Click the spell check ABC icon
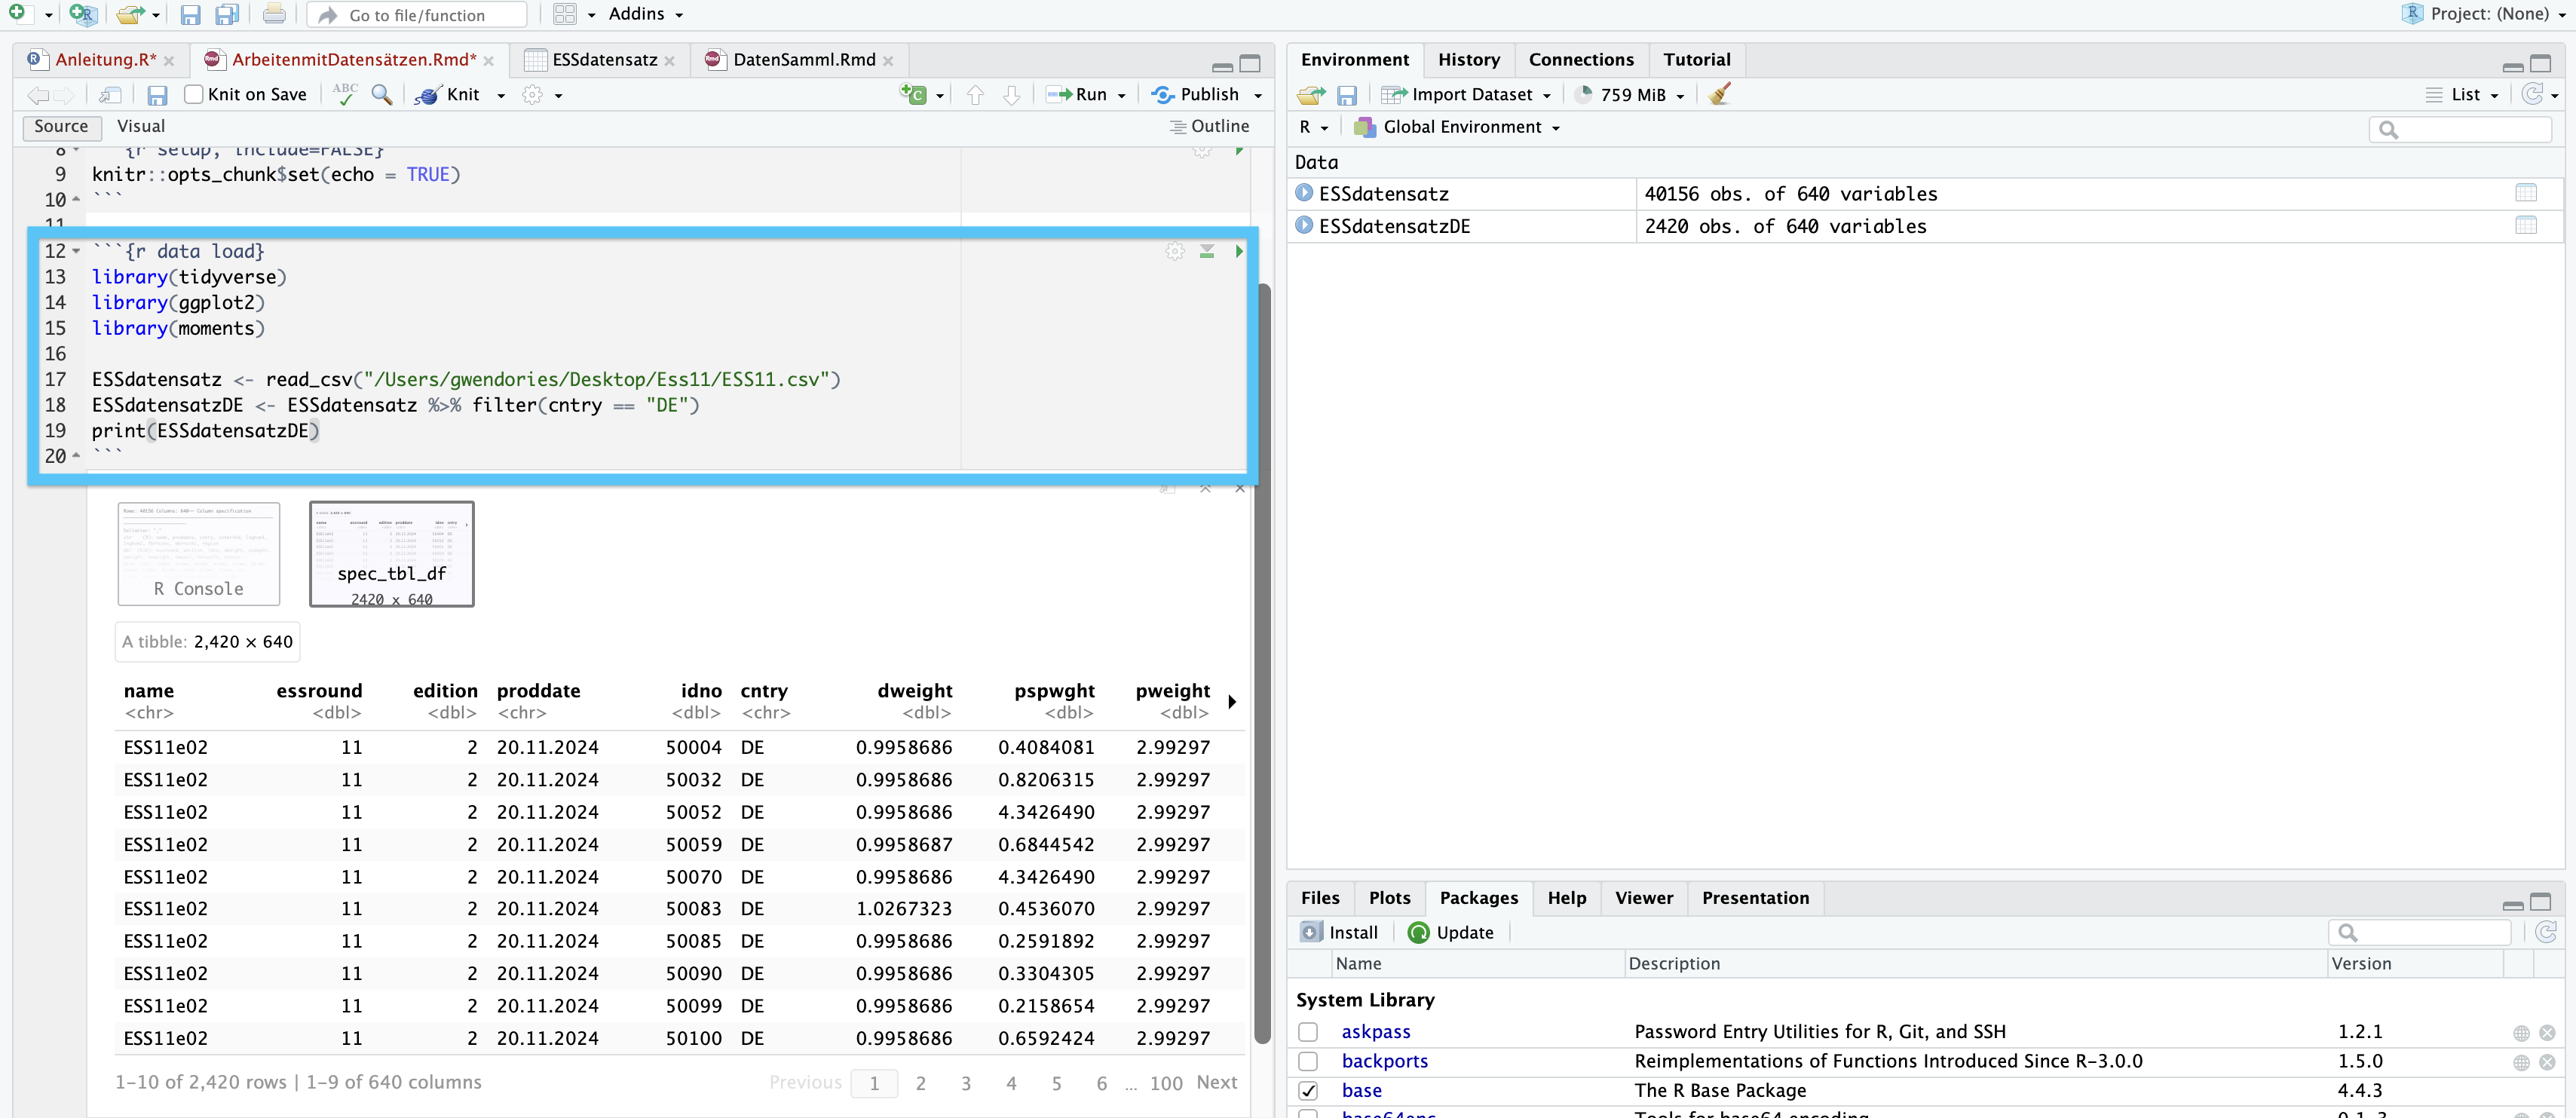2576x1118 pixels. [344, 94]
